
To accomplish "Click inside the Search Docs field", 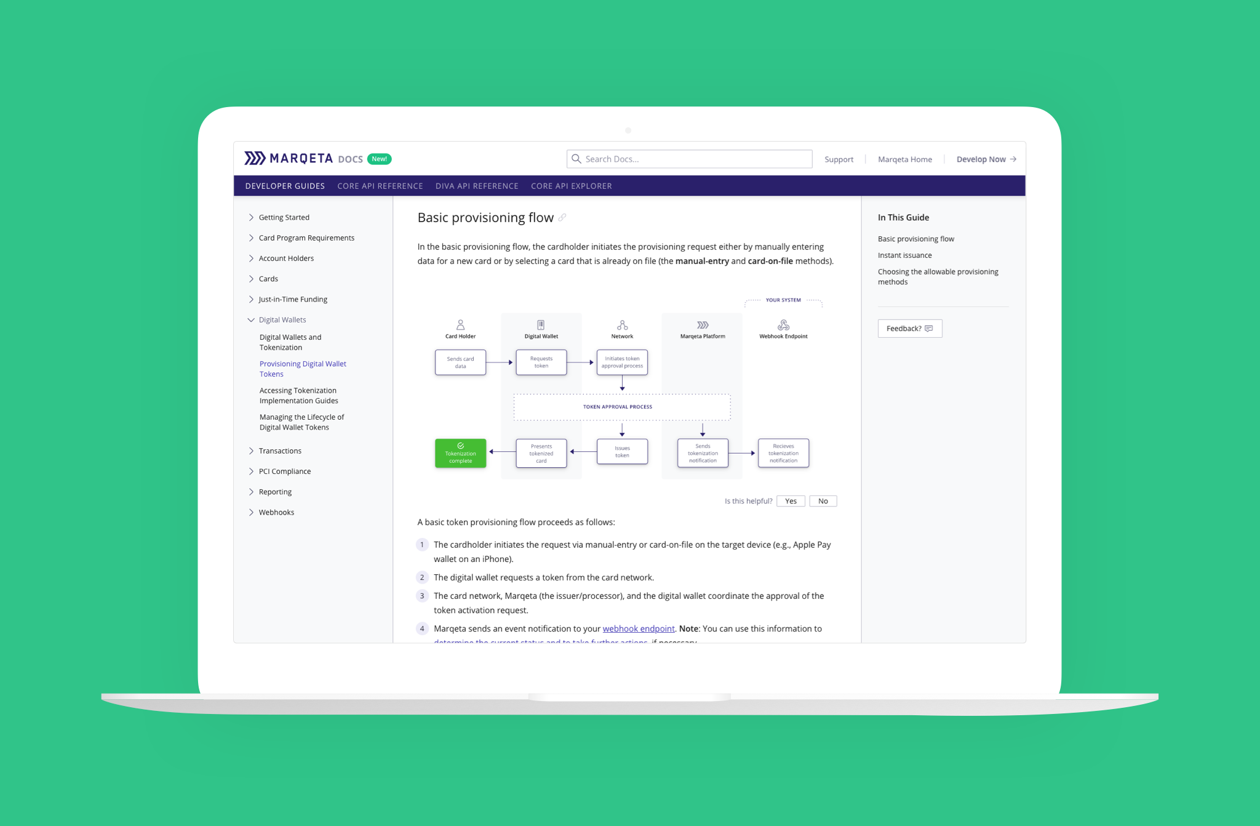I will point(689,159).
